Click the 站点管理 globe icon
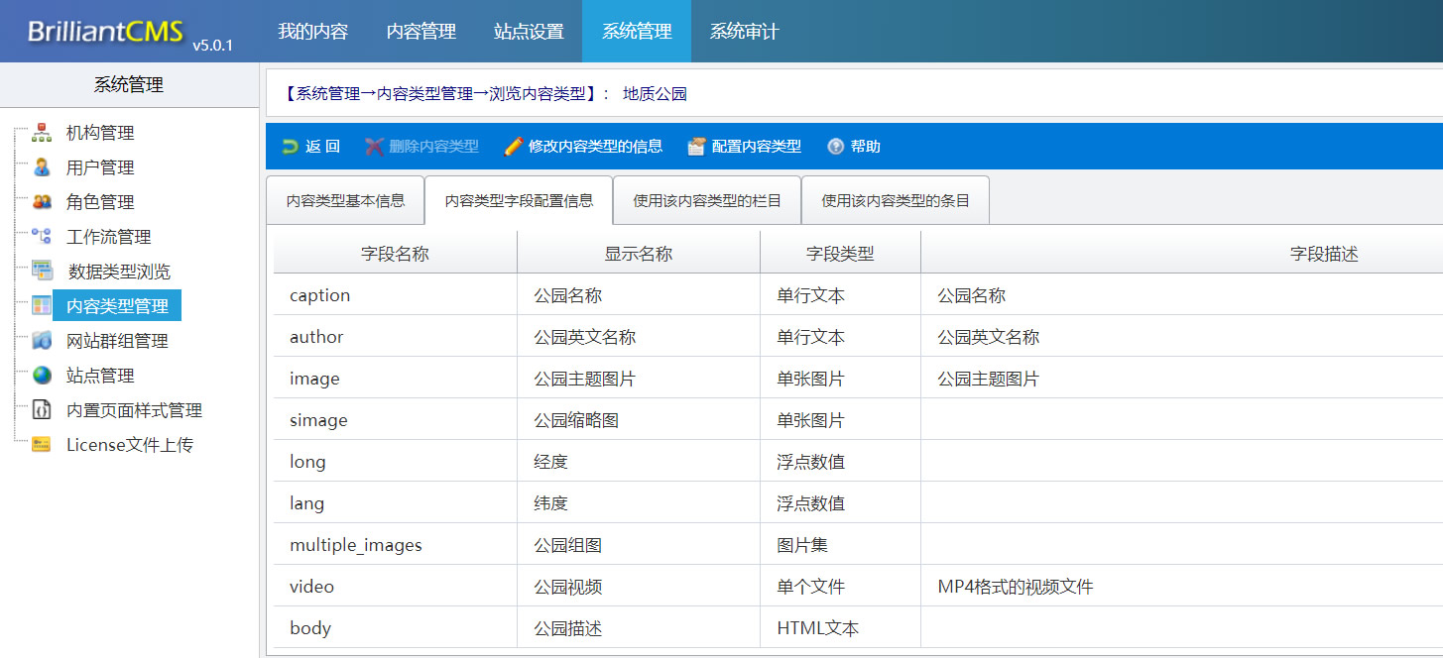 42,376
